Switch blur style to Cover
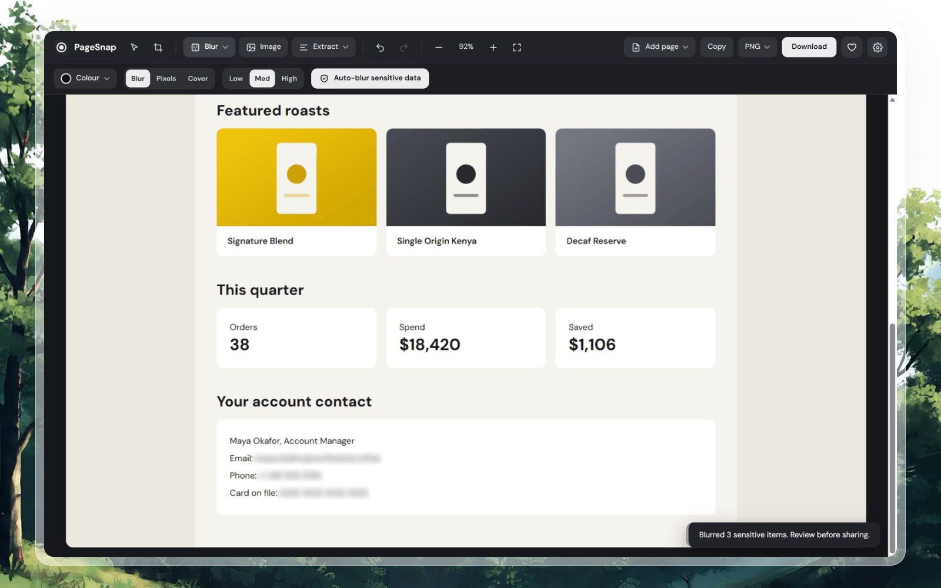Screen dimensions: 941x588 click(x=198, y=78)
